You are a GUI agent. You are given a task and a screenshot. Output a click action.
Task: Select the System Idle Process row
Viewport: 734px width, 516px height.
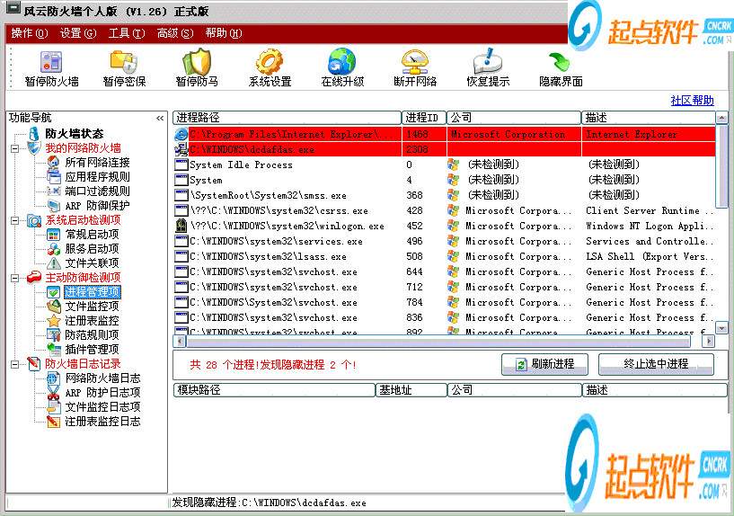tap(444, 165)
